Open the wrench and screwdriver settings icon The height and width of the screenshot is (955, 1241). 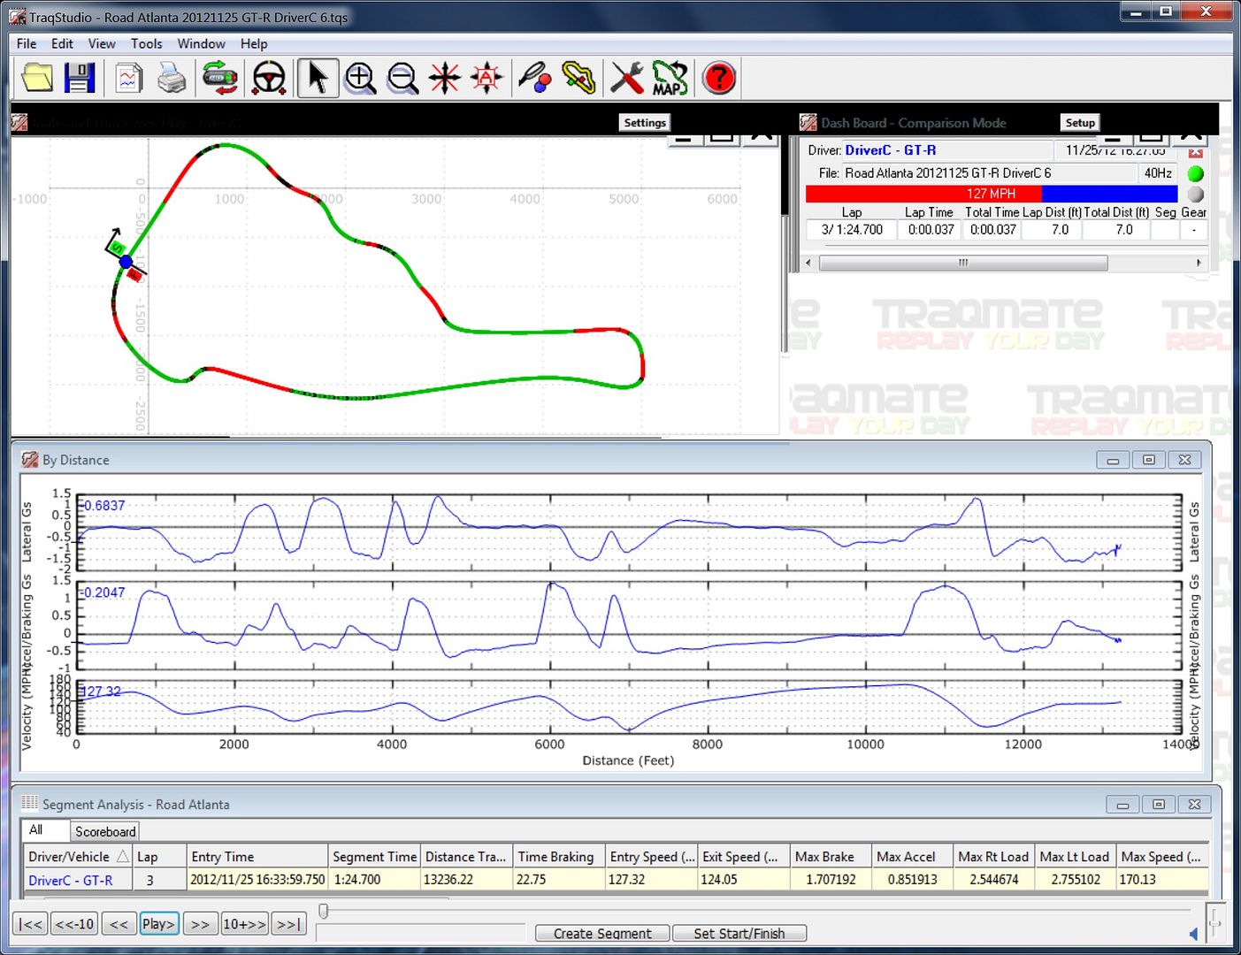(627, 78)
